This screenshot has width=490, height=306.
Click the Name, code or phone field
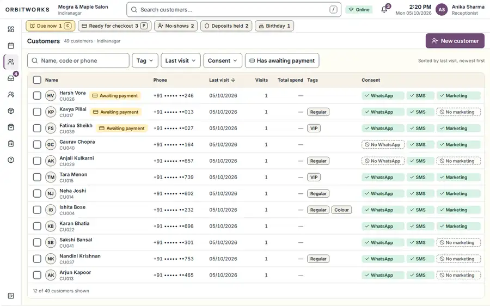click(x=78, y=60)
